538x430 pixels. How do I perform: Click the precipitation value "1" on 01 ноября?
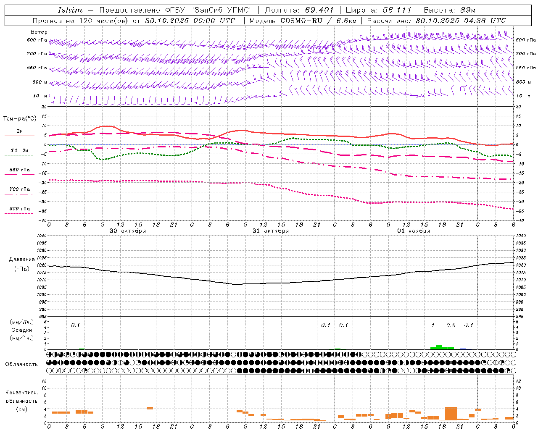(433, 325)
